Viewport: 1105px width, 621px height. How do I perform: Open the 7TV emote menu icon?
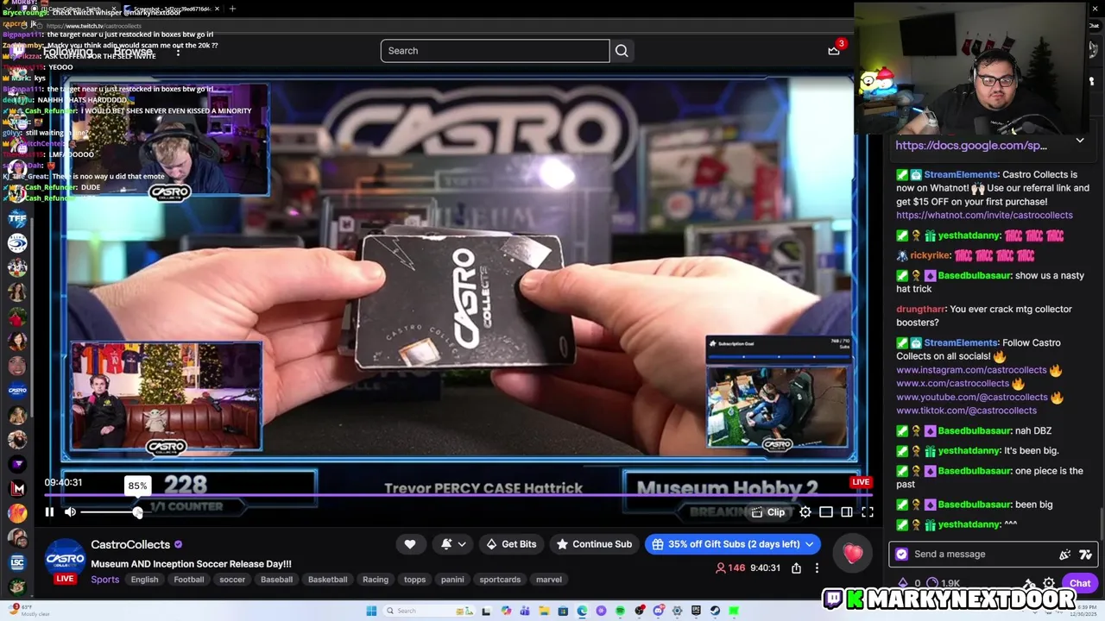[1085, 555]
